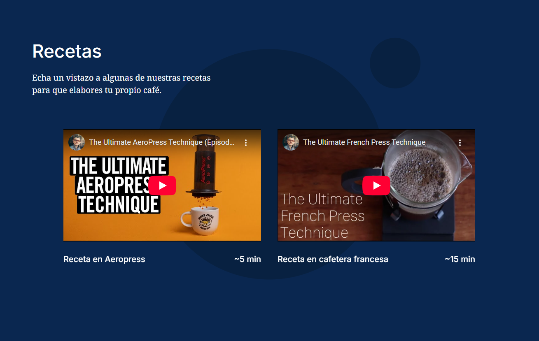This screenshot has height=341, width=539.
Task: Open 'The Ultimate French Press Technique' title link
Action: [364, 142]
